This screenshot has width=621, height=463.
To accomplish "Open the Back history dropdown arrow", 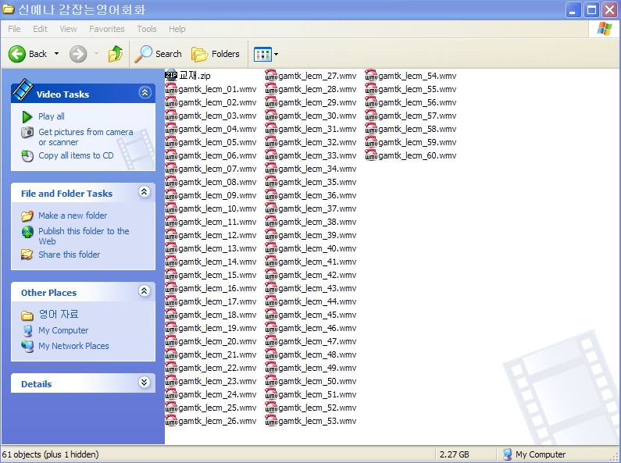I will pos(57,54).
